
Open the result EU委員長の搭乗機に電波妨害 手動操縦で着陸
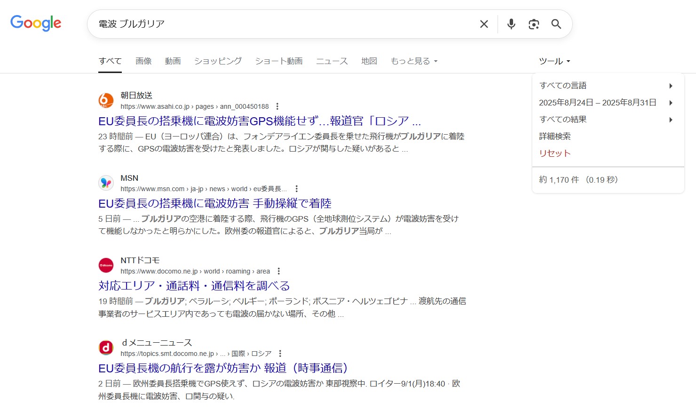point(215,203)
